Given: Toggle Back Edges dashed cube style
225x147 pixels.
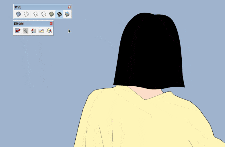Looking at the screenshot, I should 26,14.
